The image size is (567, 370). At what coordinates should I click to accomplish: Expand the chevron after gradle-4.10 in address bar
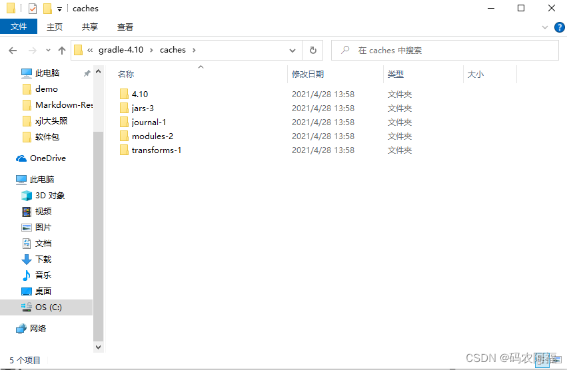(x=151, y=50)
